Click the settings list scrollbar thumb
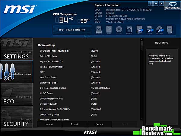 tap(142, 46)
